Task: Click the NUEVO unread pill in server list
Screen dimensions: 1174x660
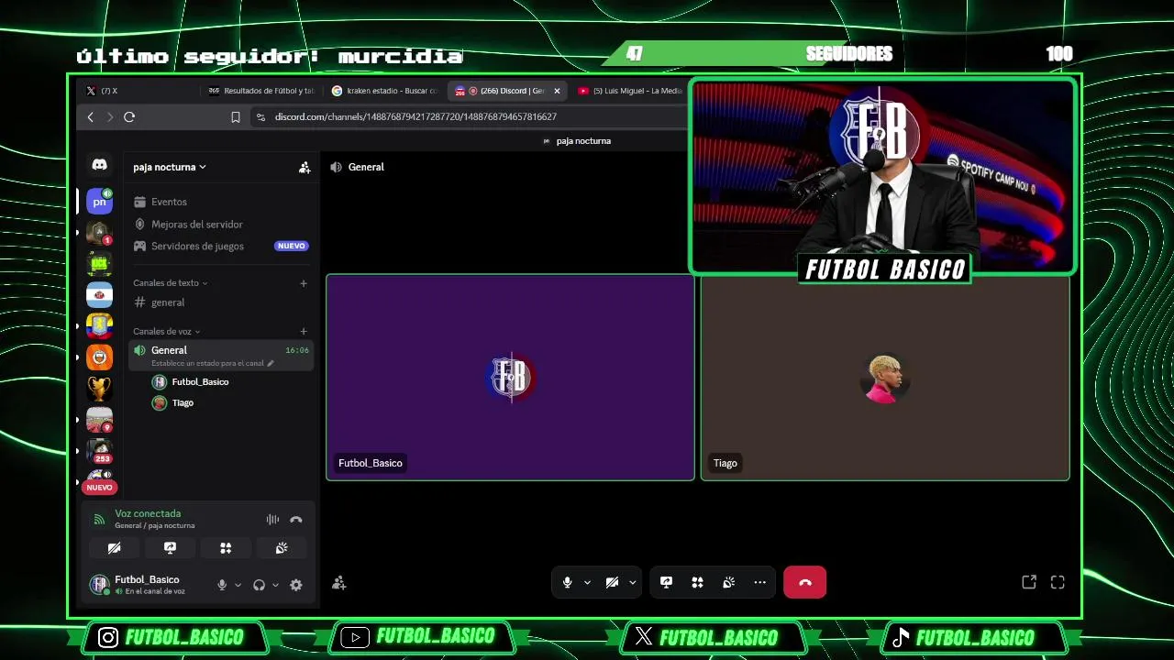Action: [x=99, y=488]
